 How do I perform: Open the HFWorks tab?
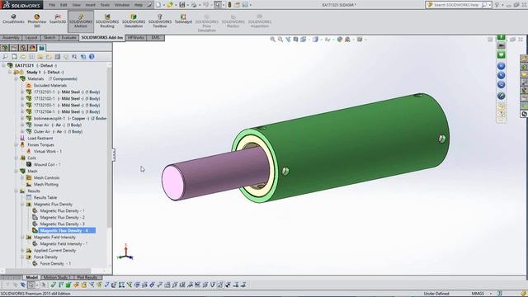click(135, 38)
